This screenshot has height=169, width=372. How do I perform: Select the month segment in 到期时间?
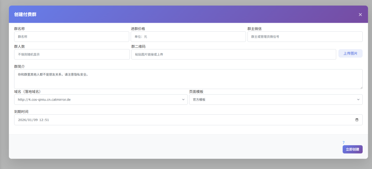click(x=30, y=120)
